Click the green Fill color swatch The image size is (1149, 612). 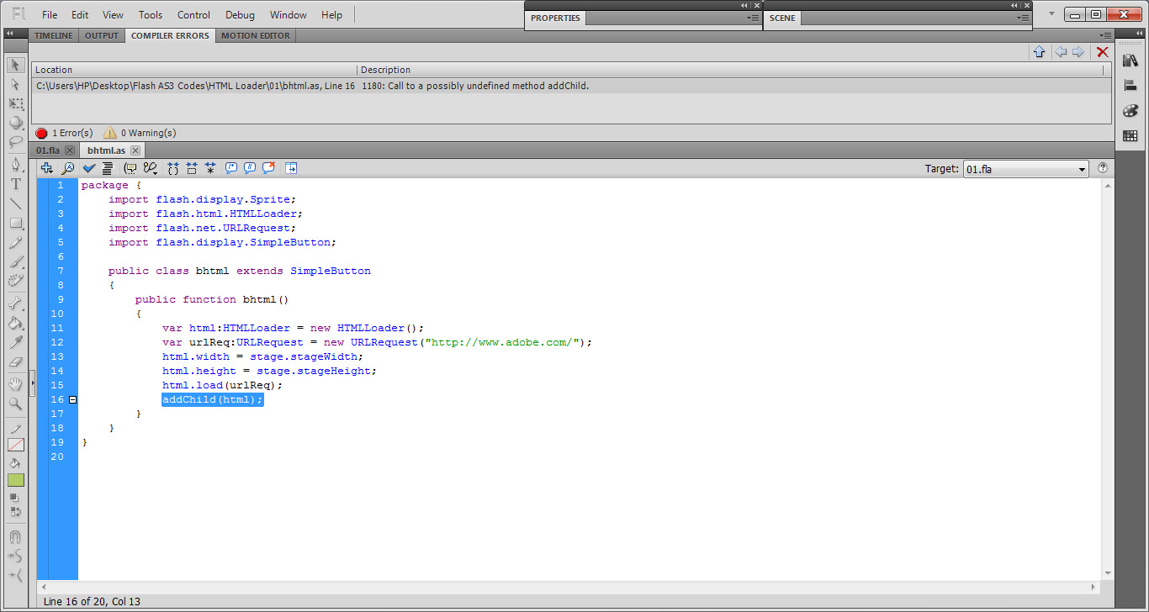(16, 480)
